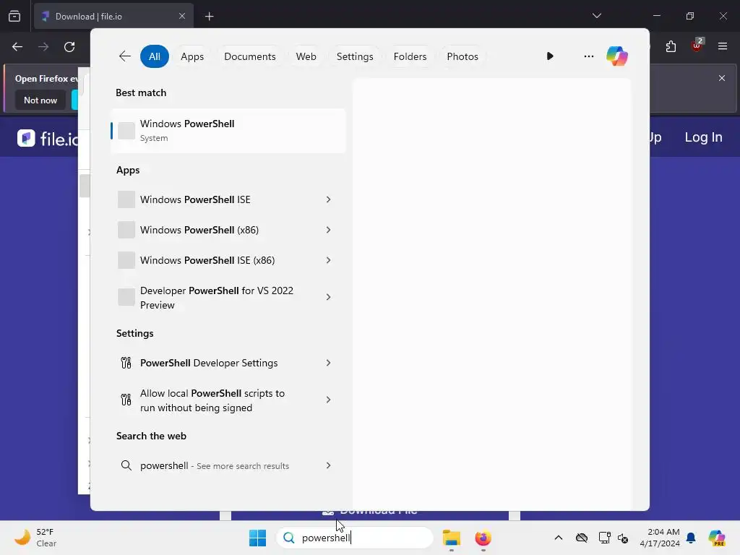This screenshot has height=555, width=740.
Task: Switch to the Photos filter tab
Action: (462, 56)
